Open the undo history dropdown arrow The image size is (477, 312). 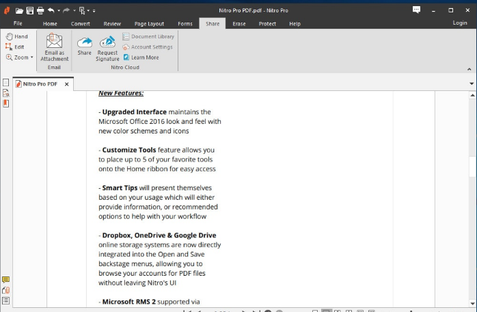point(59,11)
